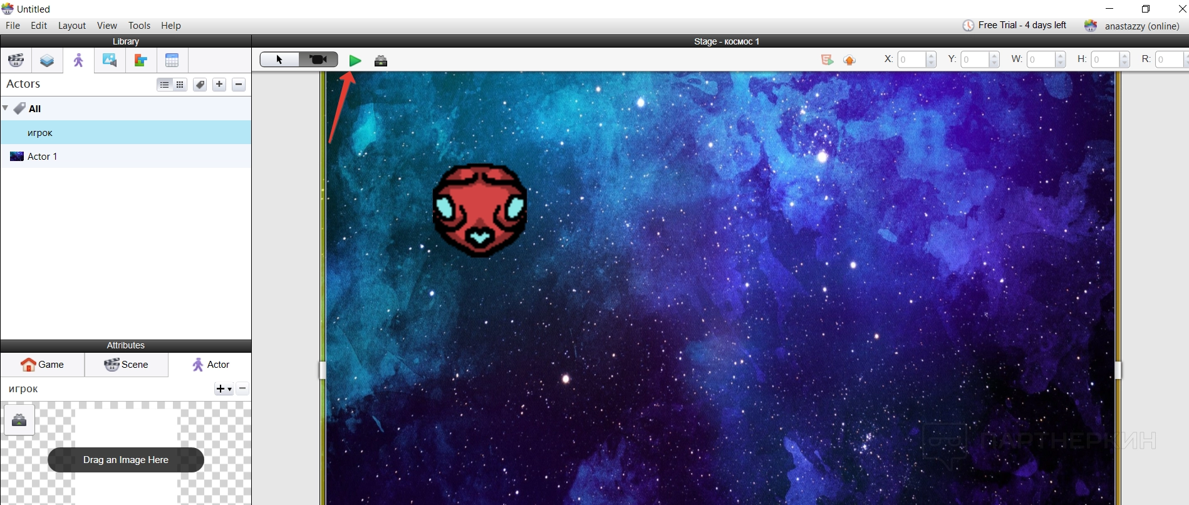This screenshot has height=505, width=1189.
Task: Focus the X position field
Action: click(x=911, y=60)
